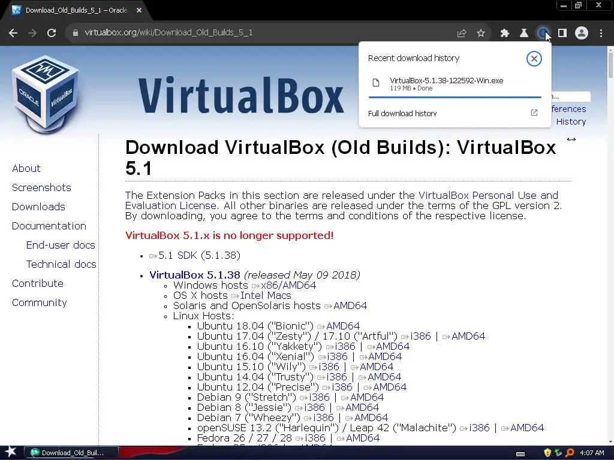The width and height of the screenshot is (614, 460).
Task: Download Ubuntu 17.04 Zesty AMD64
Action: pyautogui.click(x=468, y=336)
